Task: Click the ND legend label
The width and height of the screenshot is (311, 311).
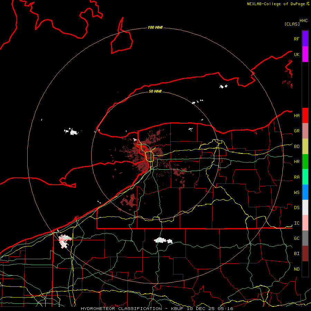Action: pos(296,269)
